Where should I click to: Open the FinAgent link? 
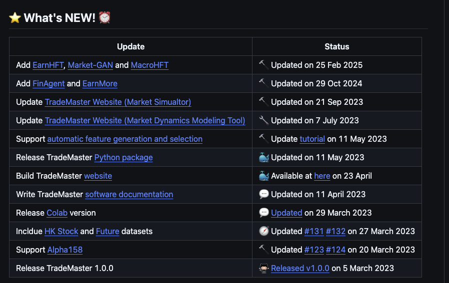[x=48, y=83]
